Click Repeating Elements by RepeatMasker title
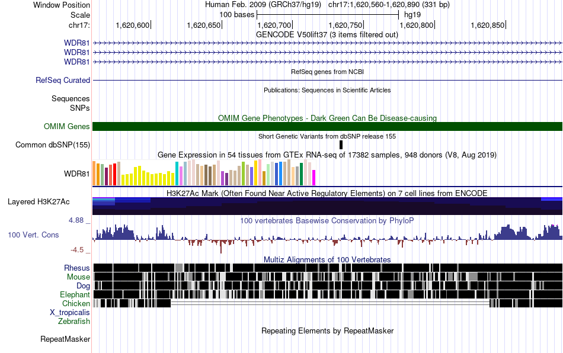 coord(328,330)
